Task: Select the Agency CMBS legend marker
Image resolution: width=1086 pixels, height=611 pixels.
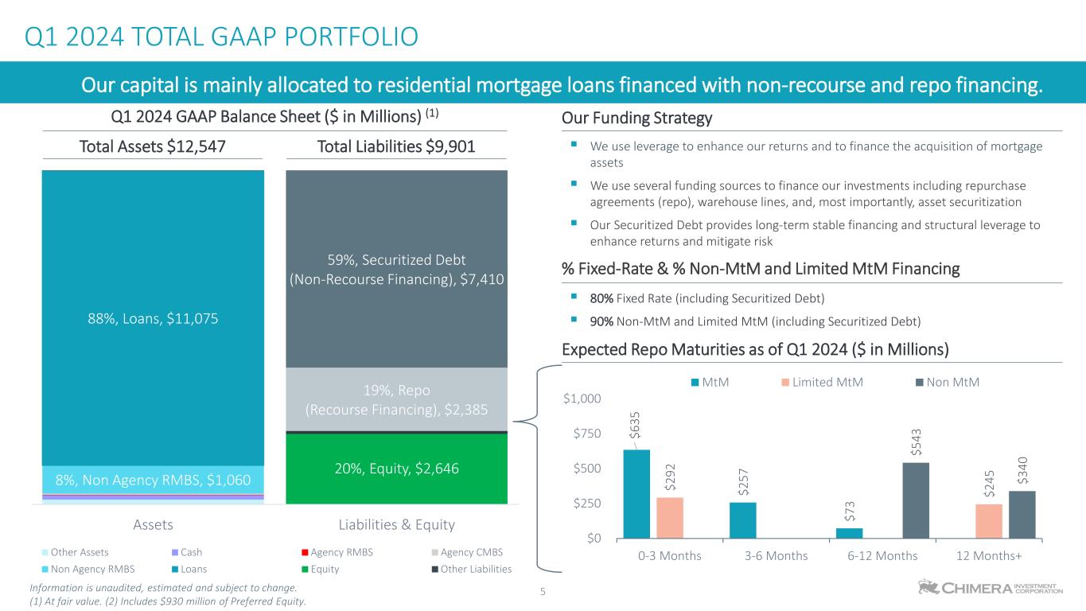Action: 434,552
